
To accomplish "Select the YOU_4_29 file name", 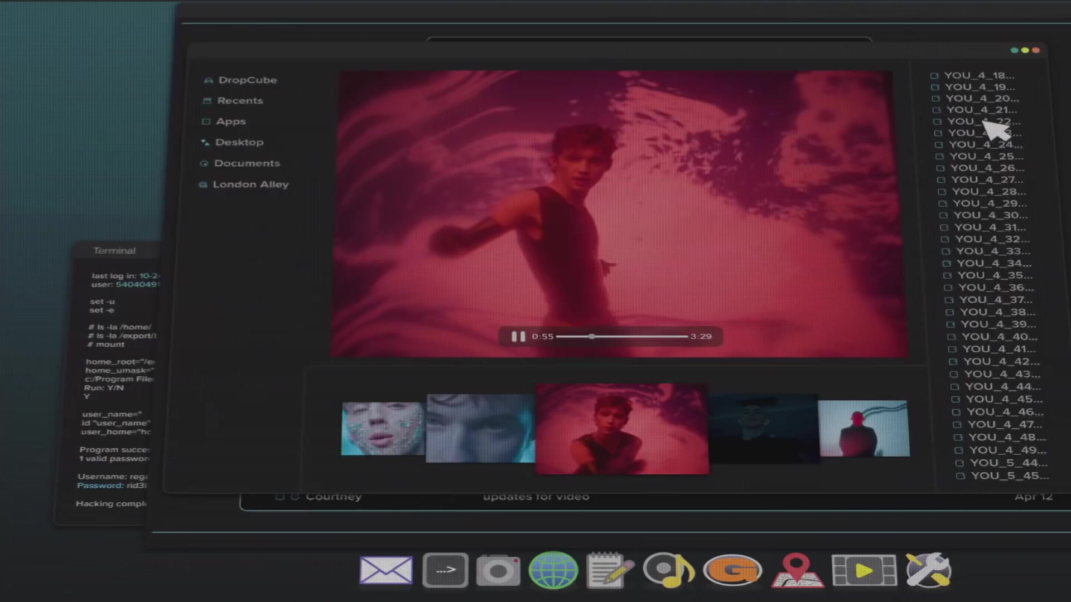I will coord(990,203).
